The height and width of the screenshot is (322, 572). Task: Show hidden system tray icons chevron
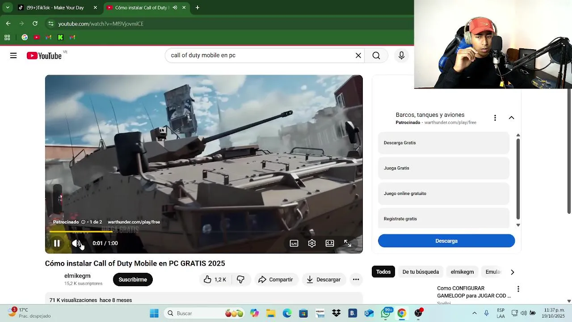coord(474,313)
